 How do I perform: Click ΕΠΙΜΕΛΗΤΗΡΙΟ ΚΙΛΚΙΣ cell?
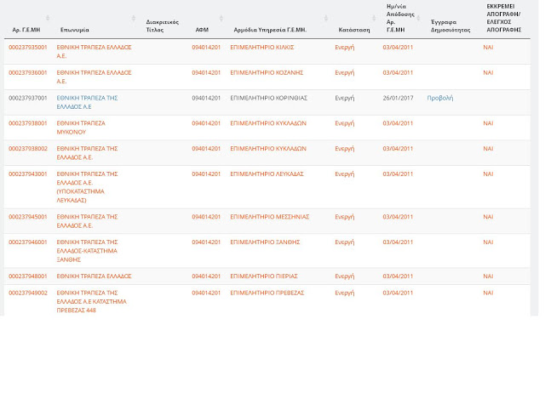262,48
